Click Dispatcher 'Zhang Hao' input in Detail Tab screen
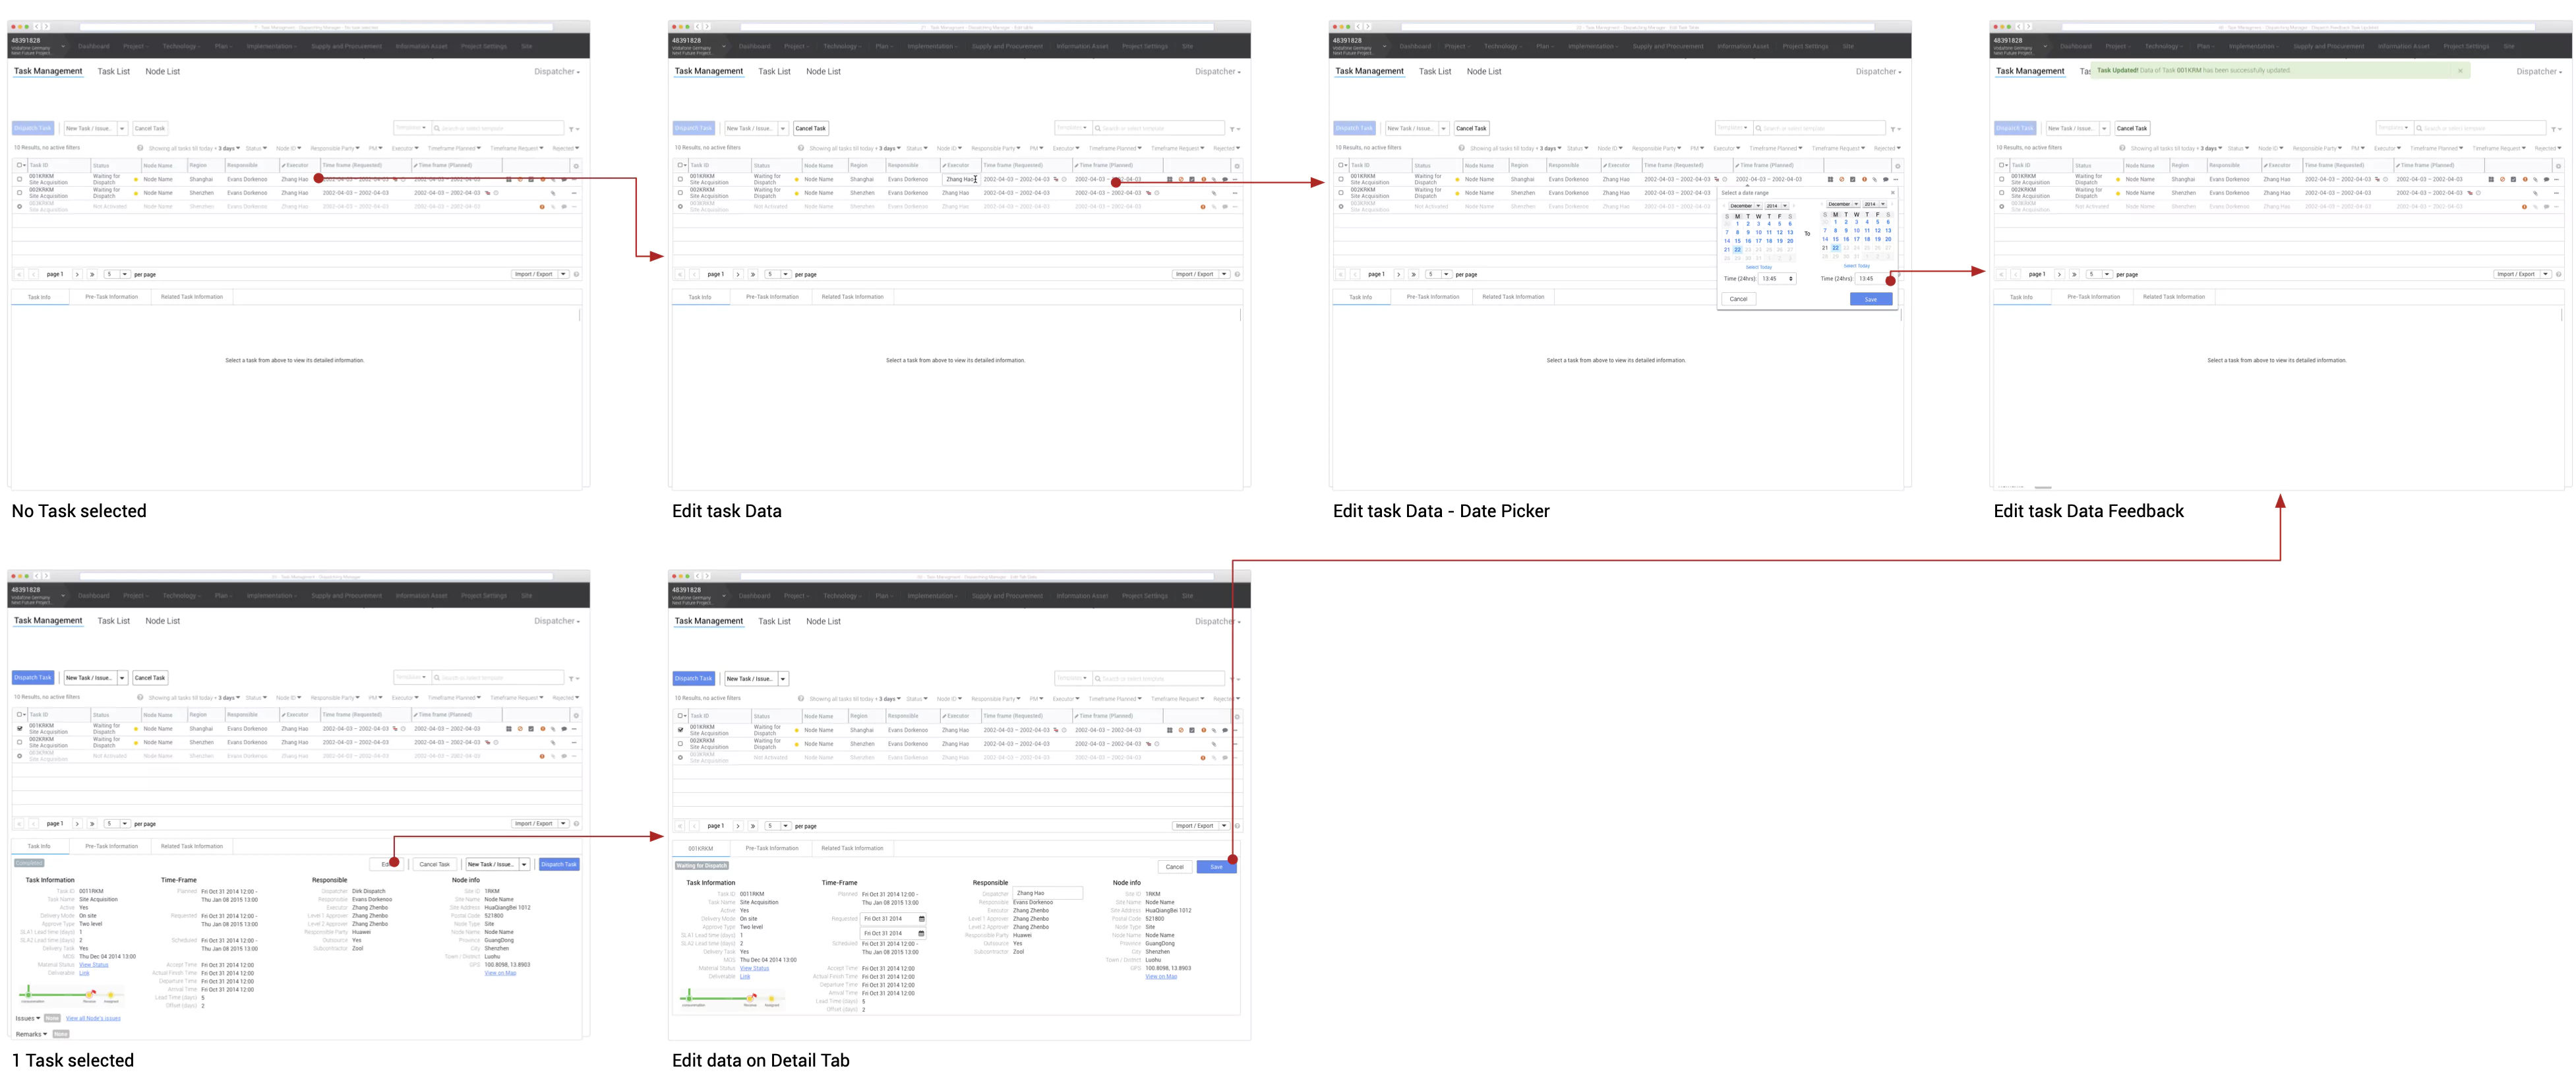Viewport: 2576px width, 1089px height. click(1046, 893)
